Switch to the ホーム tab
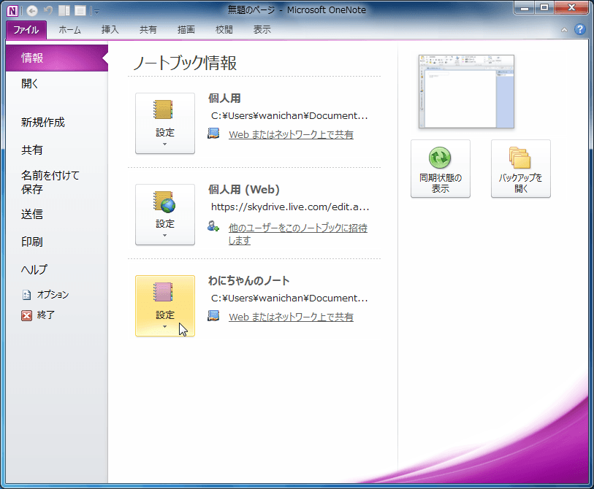Image resolution: width=594 pixels, height=489 pixels. click(69, 29)
